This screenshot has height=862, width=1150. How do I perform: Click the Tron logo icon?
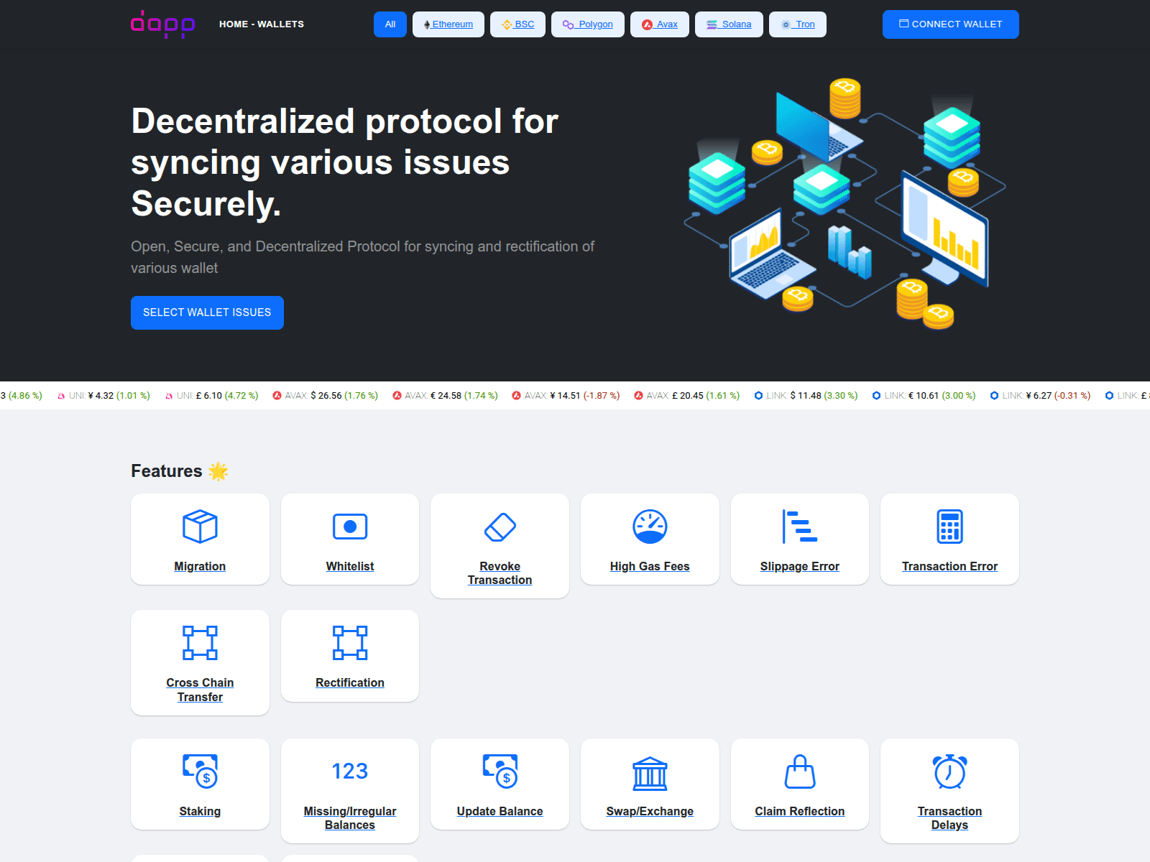786,24
